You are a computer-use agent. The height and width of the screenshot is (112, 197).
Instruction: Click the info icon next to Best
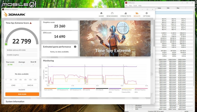35,62
